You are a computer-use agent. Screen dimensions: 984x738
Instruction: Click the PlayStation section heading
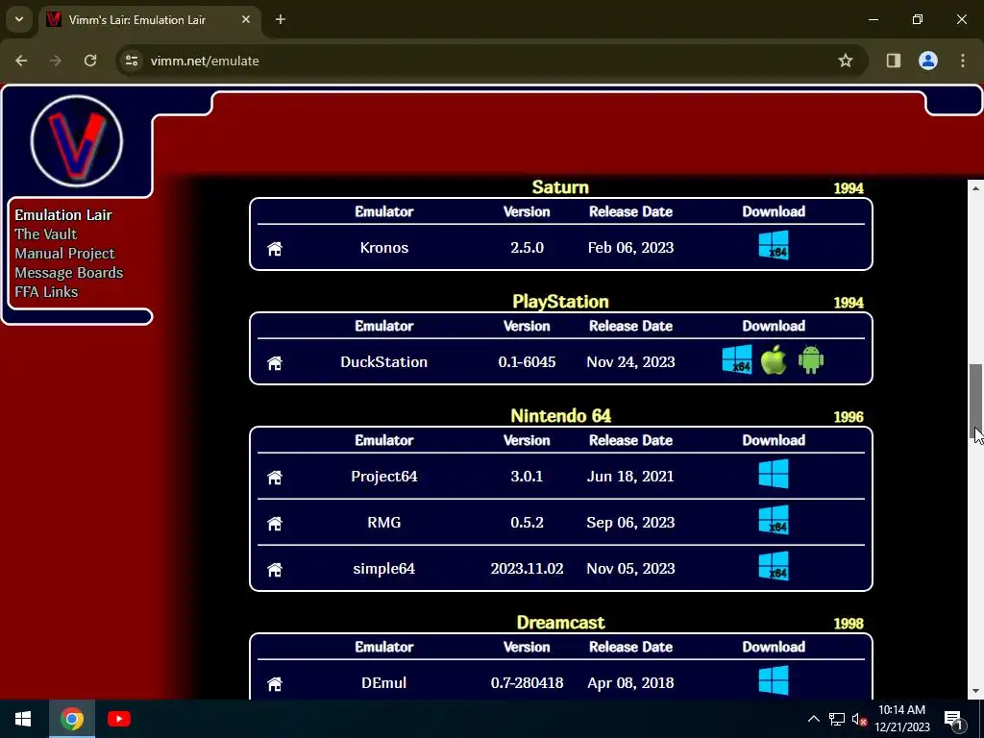[x=560, y=302]
